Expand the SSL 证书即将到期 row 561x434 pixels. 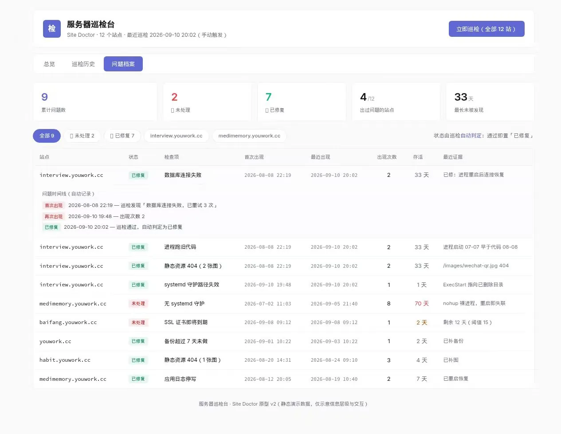(x=284, y=322)
